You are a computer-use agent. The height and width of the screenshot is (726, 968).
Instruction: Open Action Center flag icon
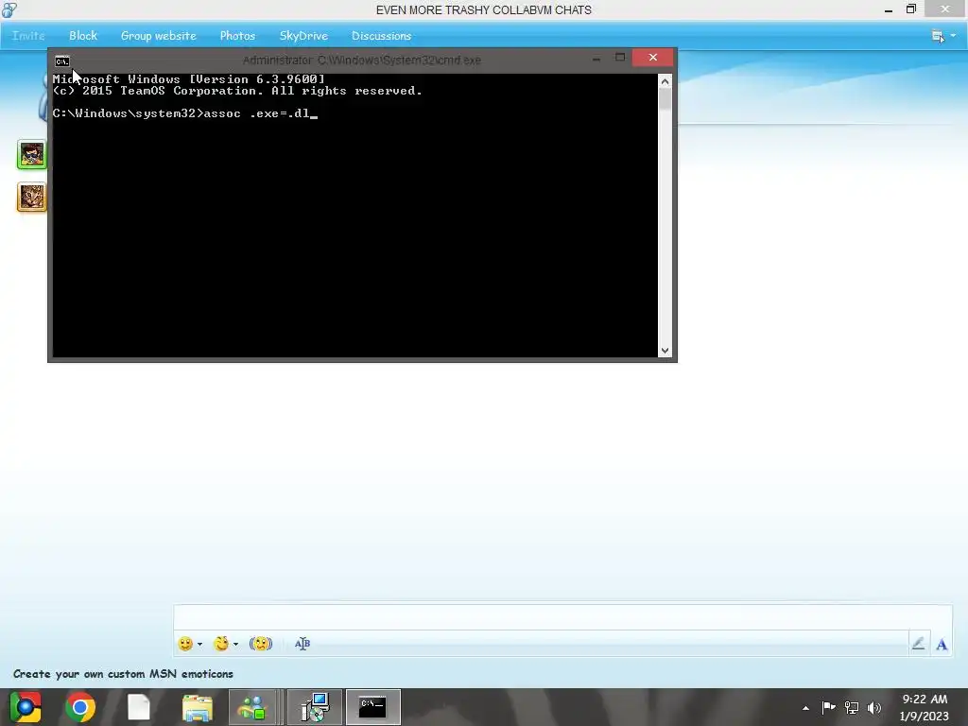point(828,707)
